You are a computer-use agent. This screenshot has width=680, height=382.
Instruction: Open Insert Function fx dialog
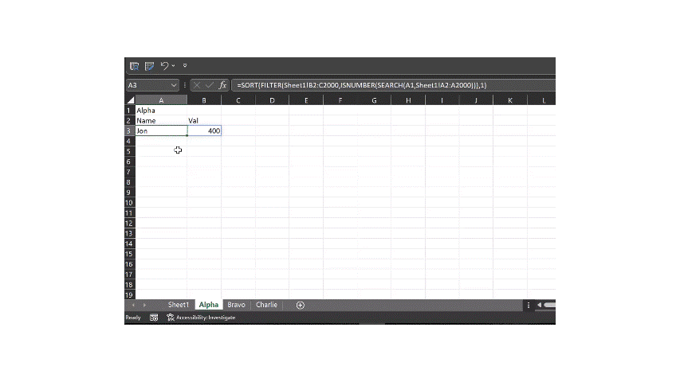(x=222, y=85)
